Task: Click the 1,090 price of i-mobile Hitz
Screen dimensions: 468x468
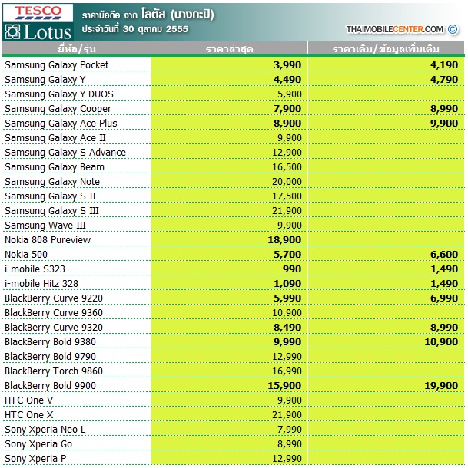Action: pos(287,284)
